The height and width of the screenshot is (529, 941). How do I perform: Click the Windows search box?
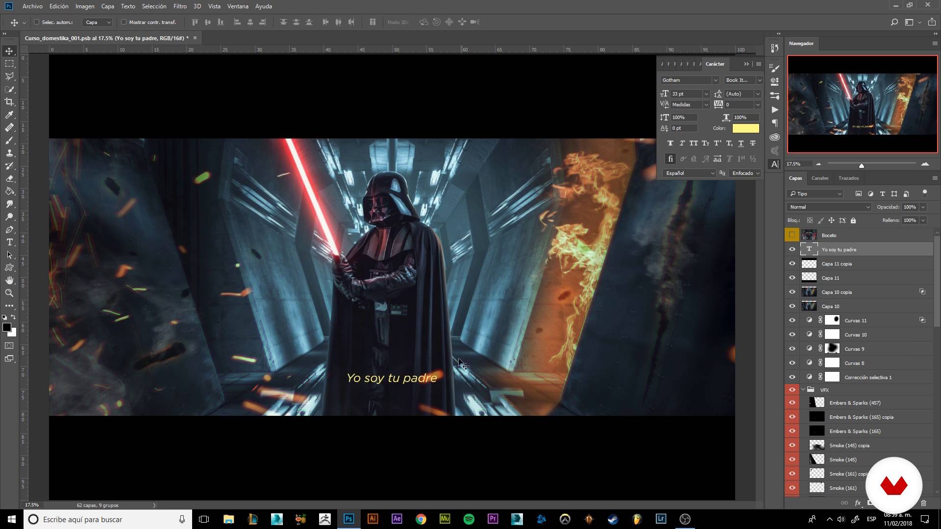107,519
